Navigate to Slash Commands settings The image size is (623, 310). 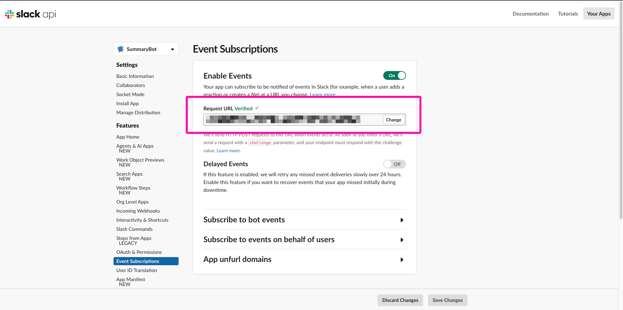134,229
